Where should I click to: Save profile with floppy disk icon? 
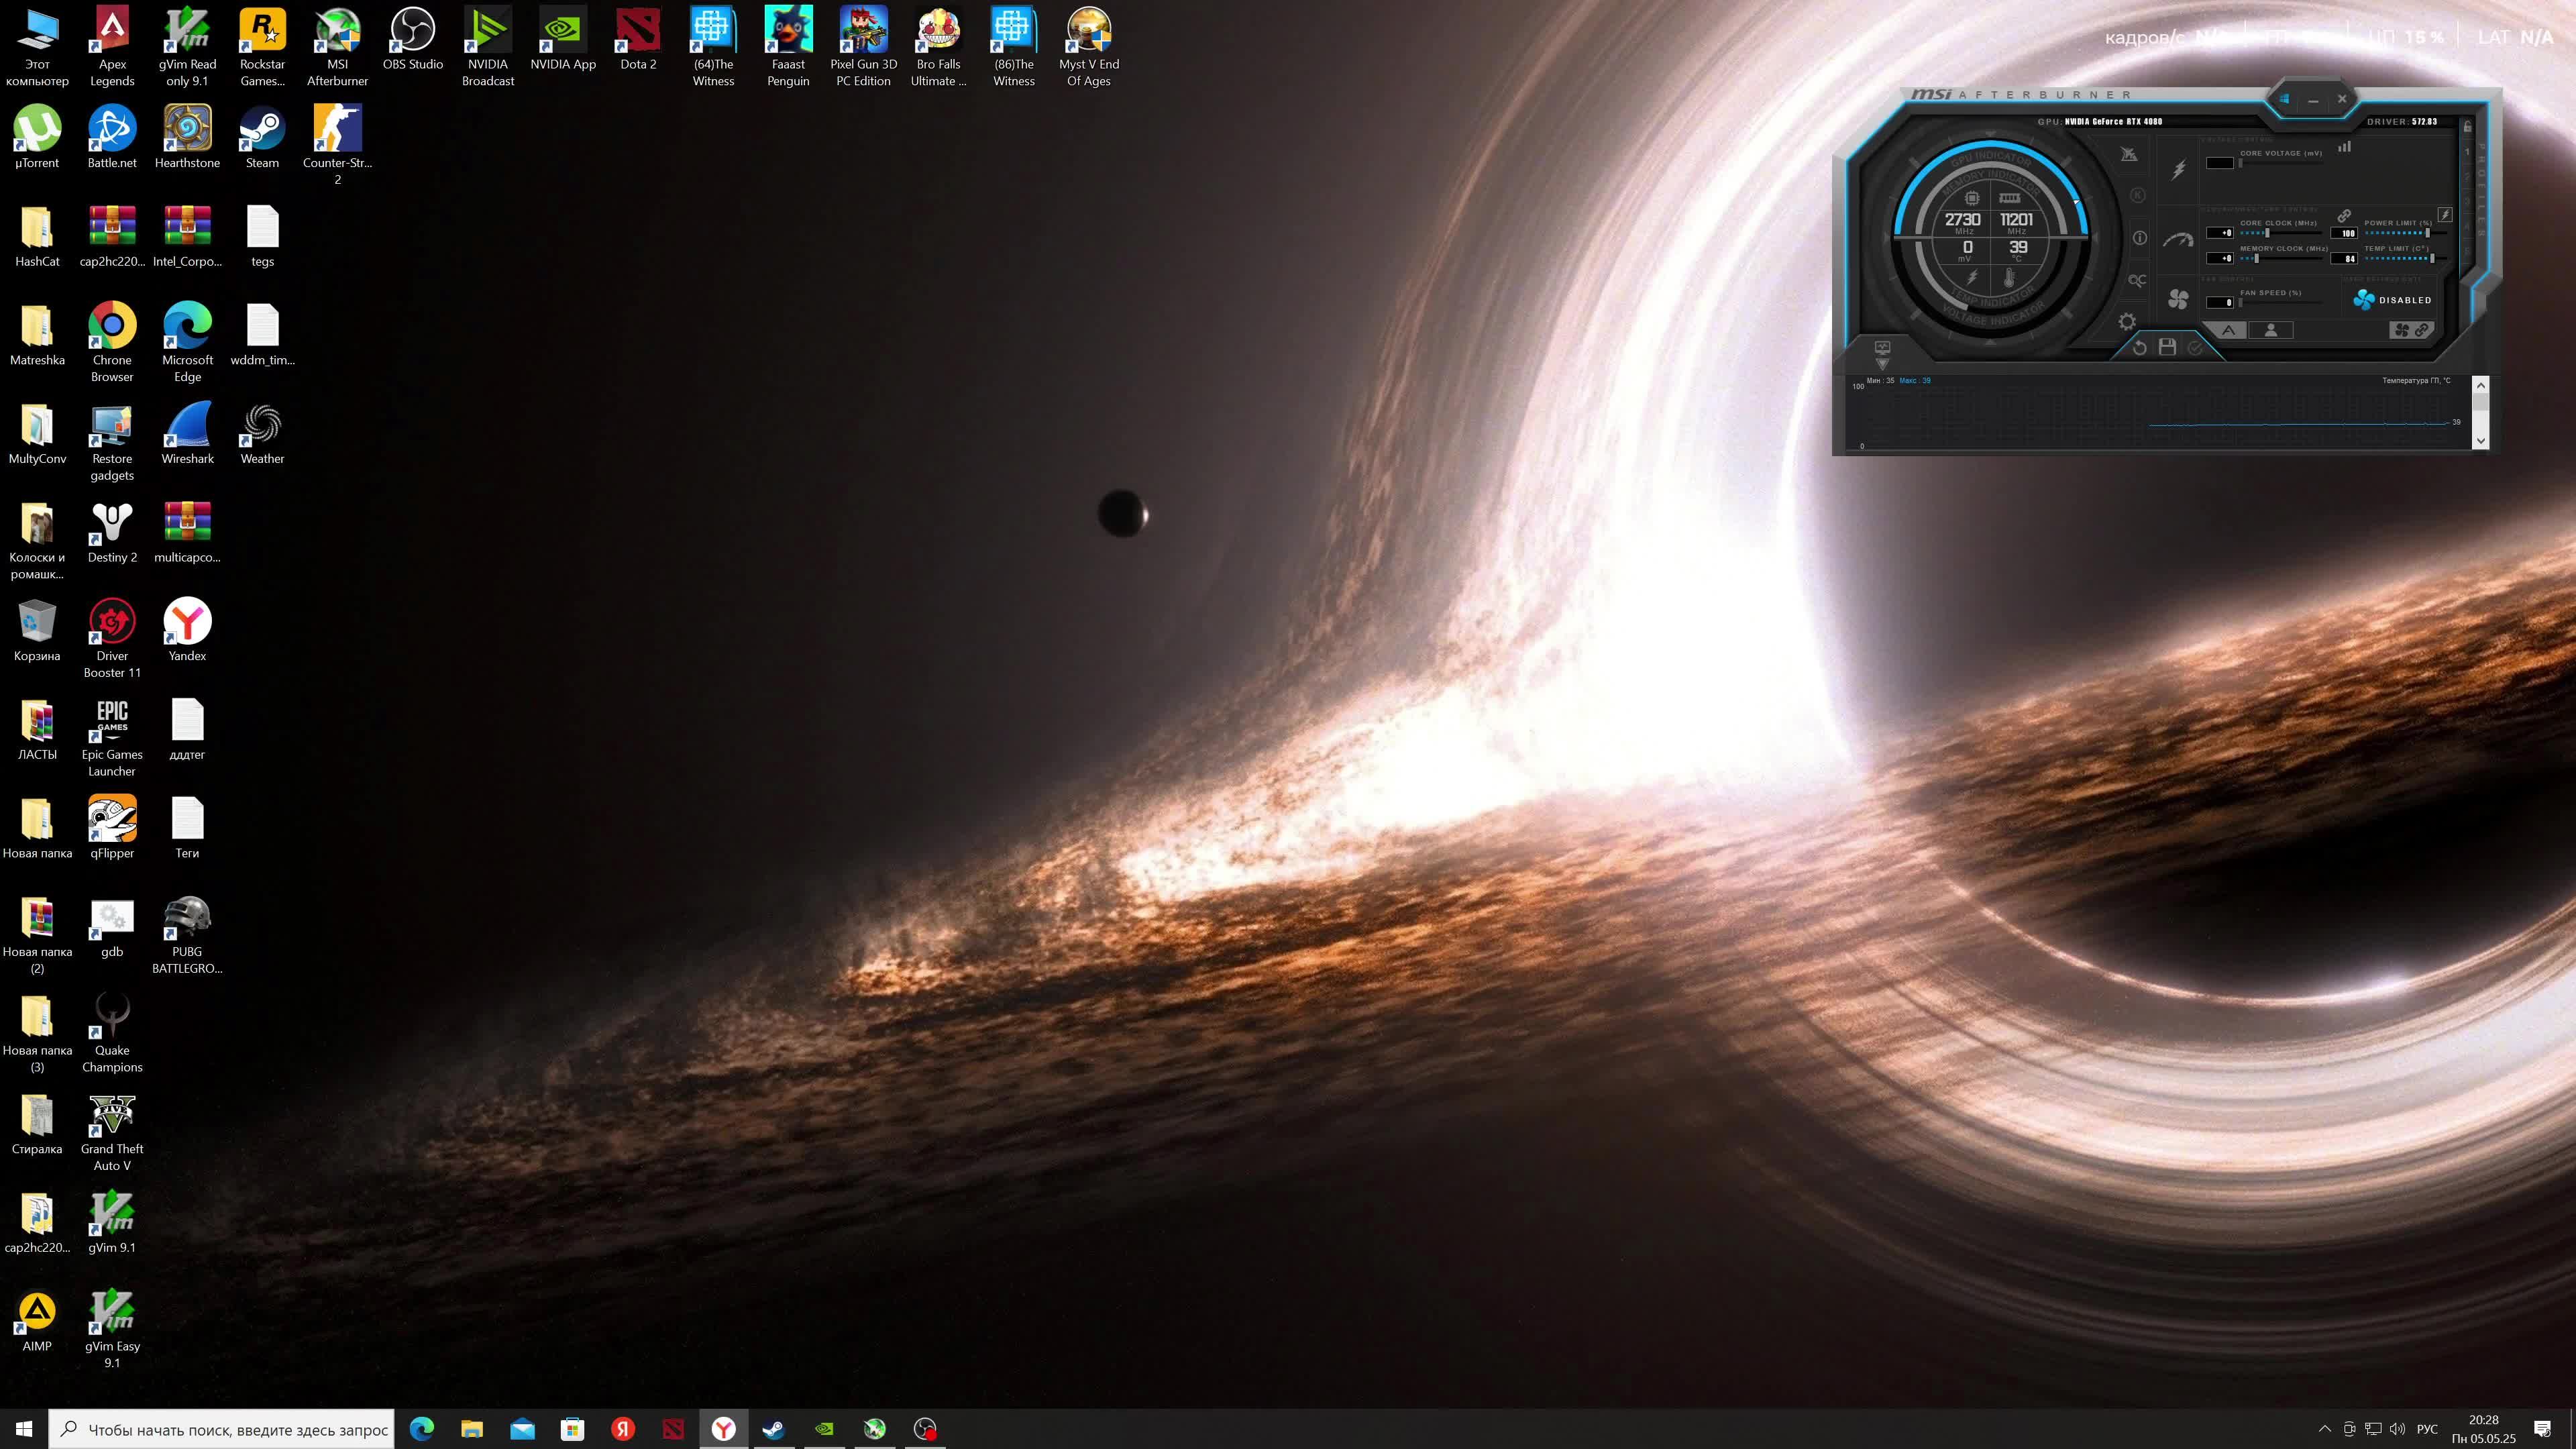click(2167, 347)
